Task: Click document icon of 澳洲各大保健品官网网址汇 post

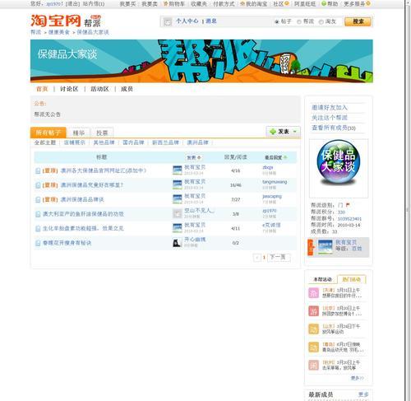Action: tap(38, 170)
